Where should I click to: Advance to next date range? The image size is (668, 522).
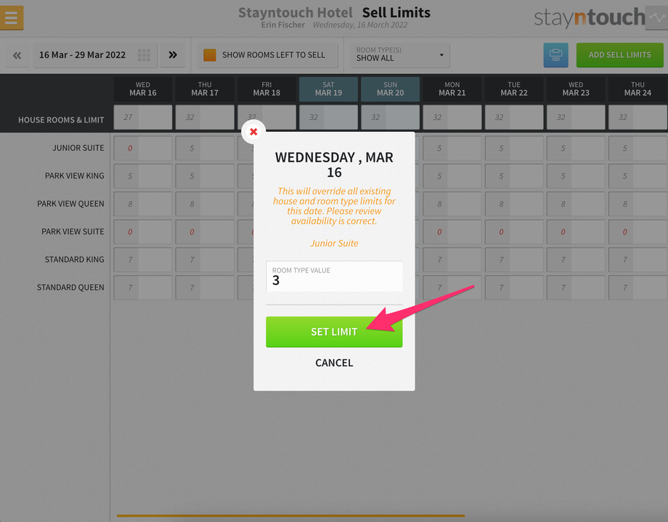pyautogui.click(x=173, y=55)
